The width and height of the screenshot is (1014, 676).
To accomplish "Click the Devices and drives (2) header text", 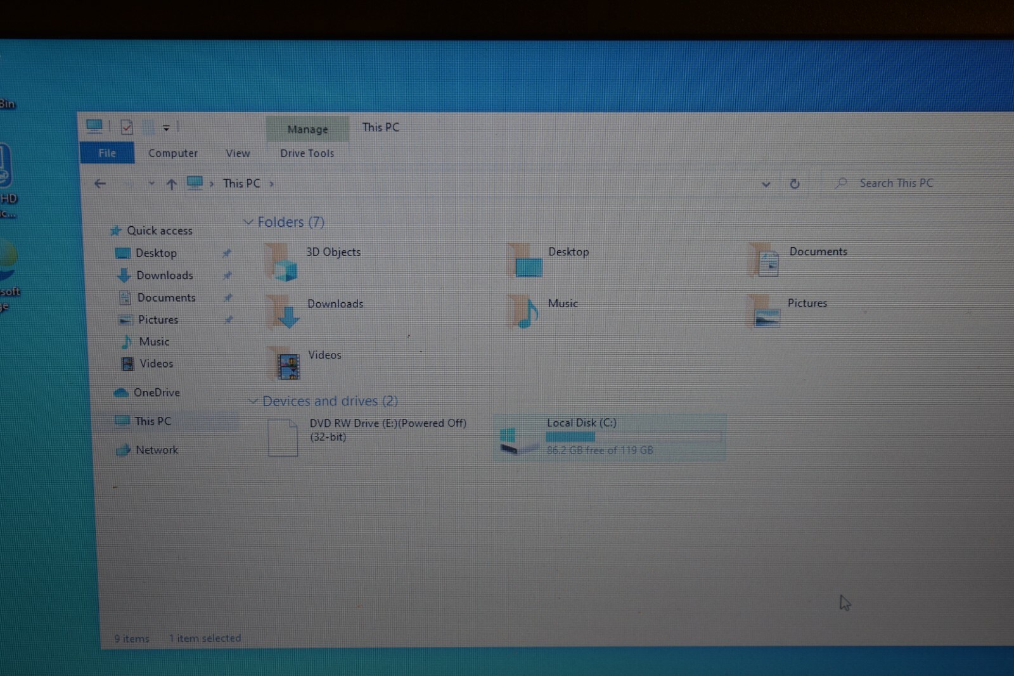I will tap(330, 401).
